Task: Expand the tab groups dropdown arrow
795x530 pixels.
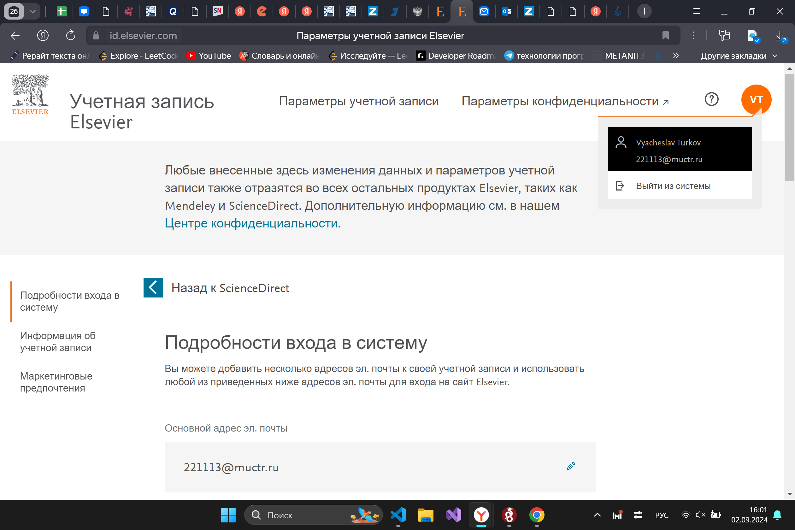Action: (x=33, y=11)
